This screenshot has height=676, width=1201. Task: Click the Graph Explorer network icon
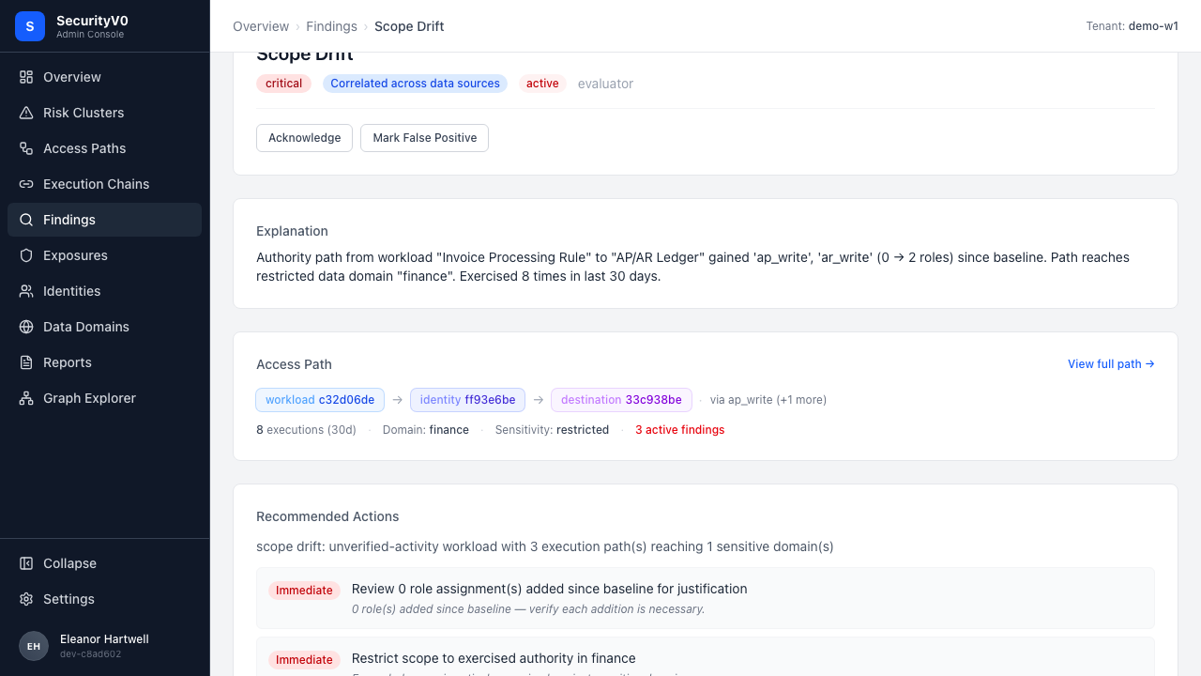(x=26, y=398)
